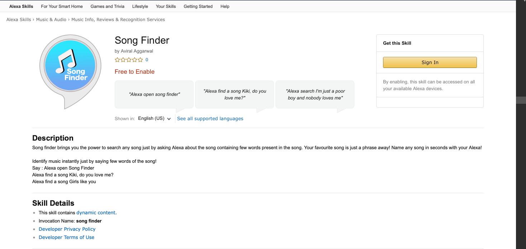Select the fifth rating star

pyautogui.click(x=140, y=59)
